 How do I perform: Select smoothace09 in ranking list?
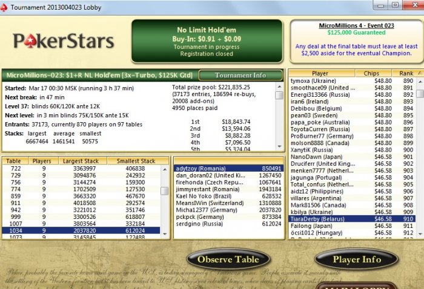tap(353, 88)
